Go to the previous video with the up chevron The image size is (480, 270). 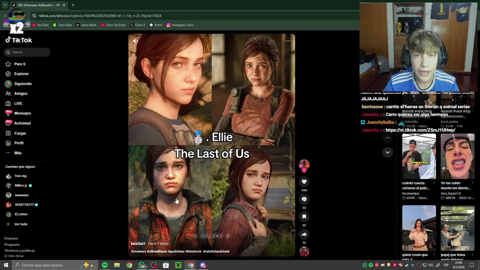[x=387, y=138]
